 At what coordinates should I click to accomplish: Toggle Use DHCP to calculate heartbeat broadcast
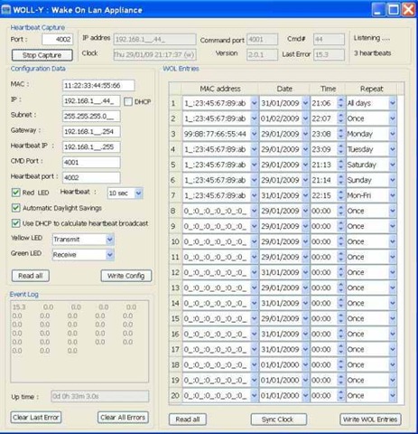click(15, 223)
